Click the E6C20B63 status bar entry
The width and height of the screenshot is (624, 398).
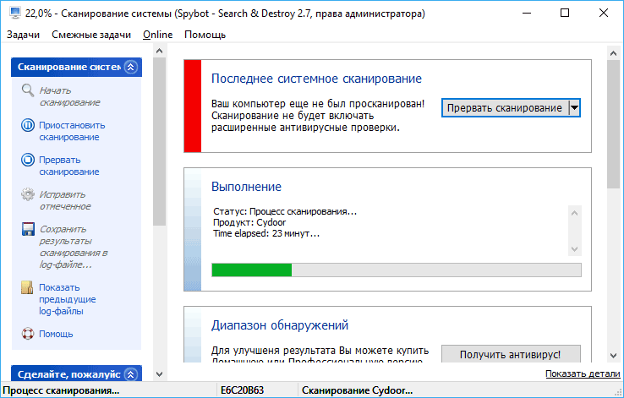click(243, 390)
